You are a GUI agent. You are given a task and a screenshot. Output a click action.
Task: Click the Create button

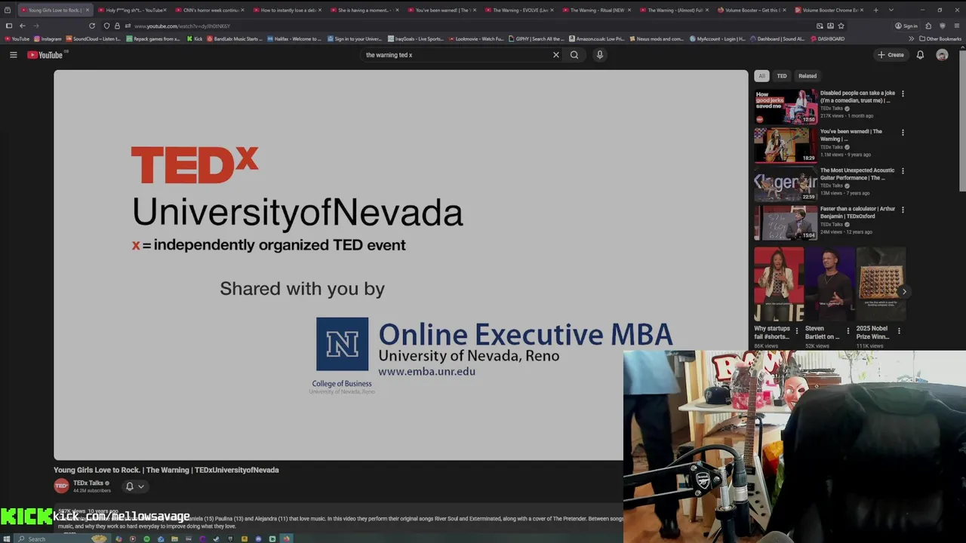[891, 54]
